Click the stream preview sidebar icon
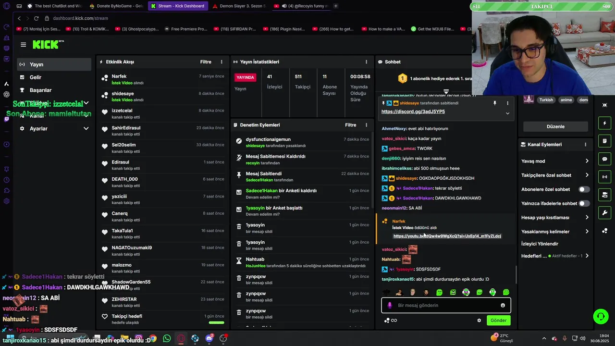615x346 pixels. pyautogui.click(x=604, y=195)
